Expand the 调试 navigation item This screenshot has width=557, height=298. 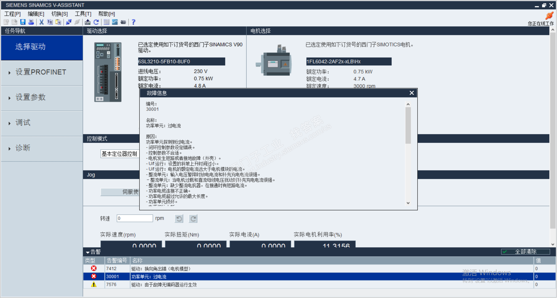(x=42, y=124)
